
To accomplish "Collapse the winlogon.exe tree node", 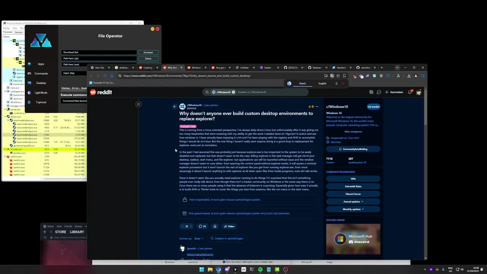I will [5, 92].
